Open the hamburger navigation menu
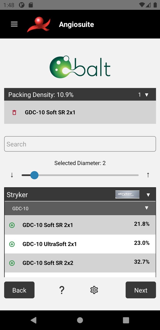The image size is (160, 330). click(x=14, y=24)
